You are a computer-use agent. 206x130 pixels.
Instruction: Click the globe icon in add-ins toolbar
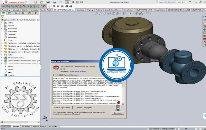pyautogui.click(x=7, y=6)
